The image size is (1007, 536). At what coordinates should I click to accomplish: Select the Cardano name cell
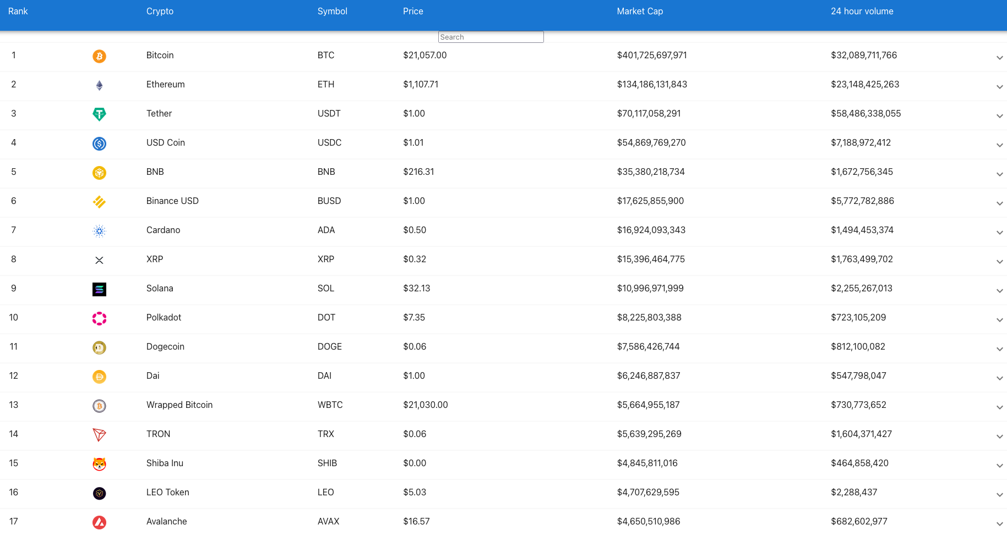[x=164, y=230]
